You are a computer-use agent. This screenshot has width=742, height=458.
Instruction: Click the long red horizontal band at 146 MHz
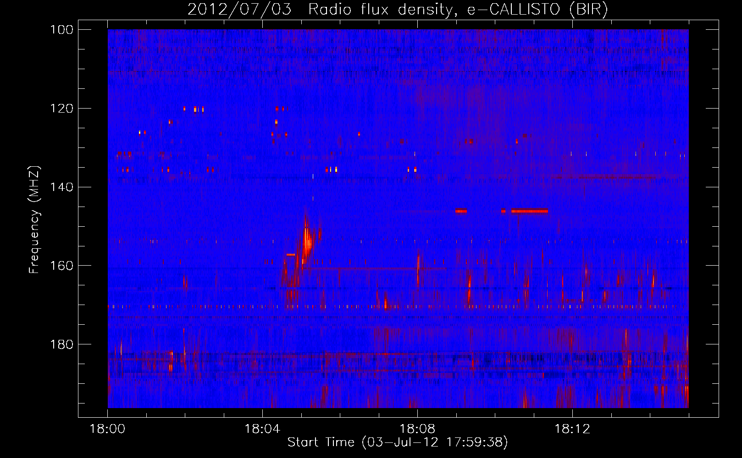pyautogui.click(x=530, y=211)
